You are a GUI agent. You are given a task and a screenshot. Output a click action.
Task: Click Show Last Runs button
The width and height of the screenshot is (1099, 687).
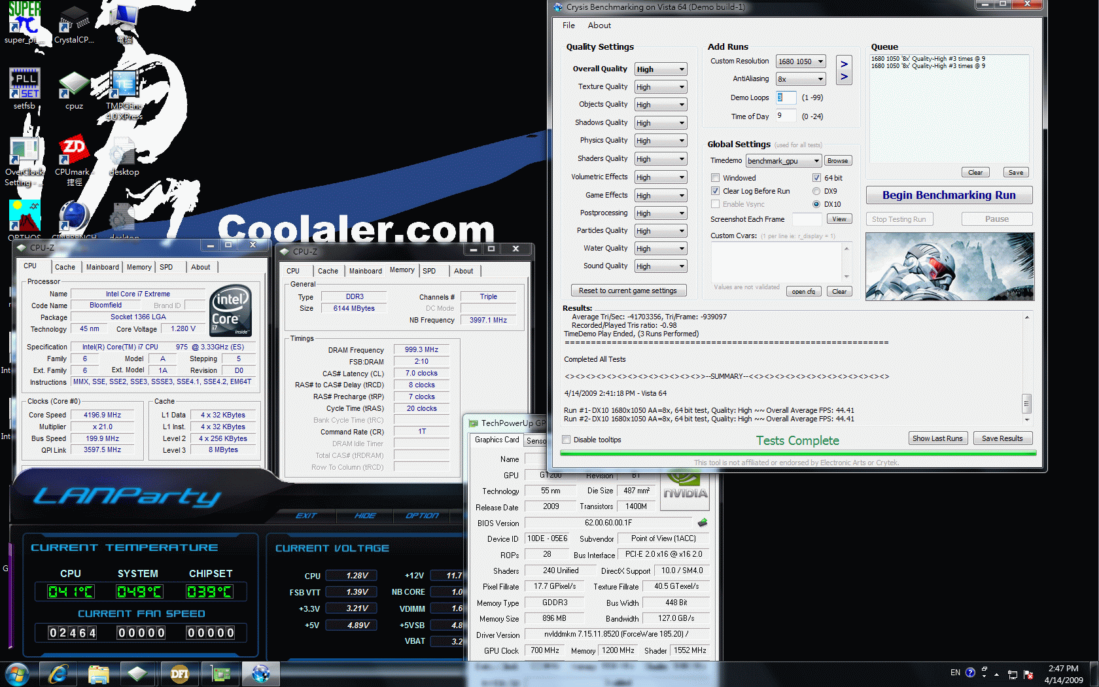tap(937, 438)
